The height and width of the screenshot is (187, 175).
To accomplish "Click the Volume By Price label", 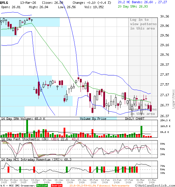I will pos(93,119).
